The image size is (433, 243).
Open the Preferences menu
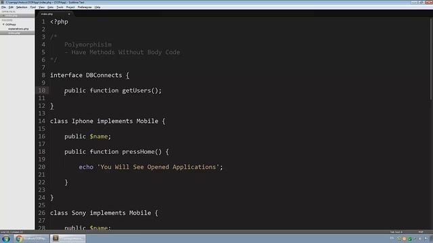[85, 7]
